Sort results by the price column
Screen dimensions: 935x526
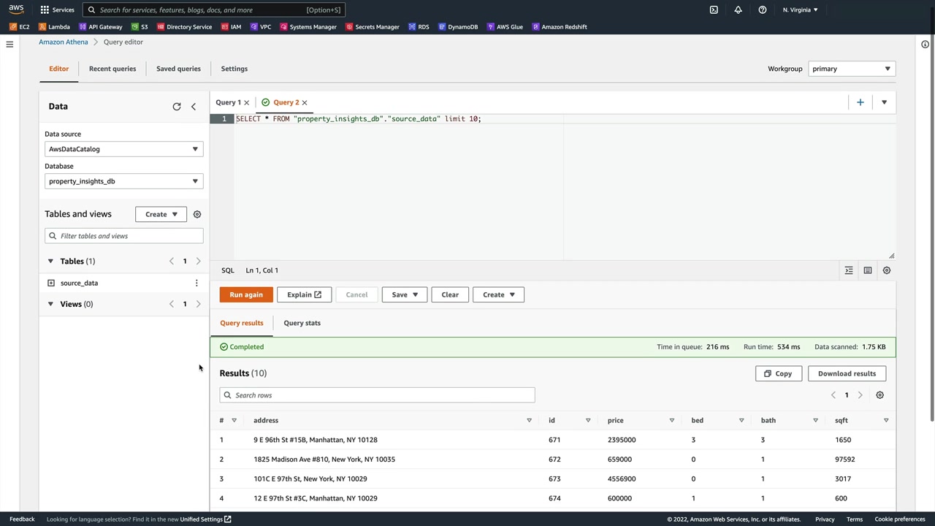coord(672,420)
